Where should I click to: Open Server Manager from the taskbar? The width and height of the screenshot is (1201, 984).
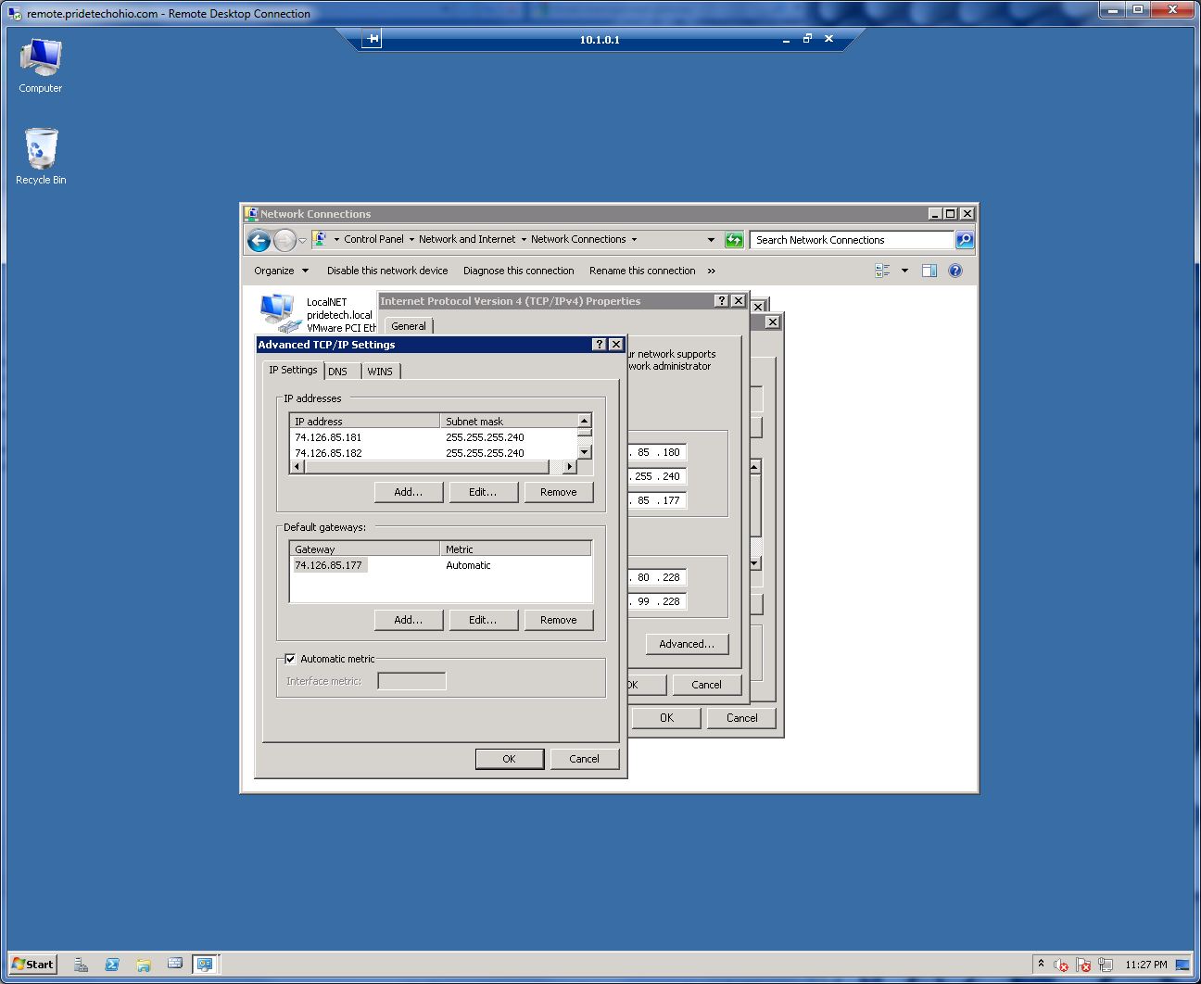(x=81, y=965)
